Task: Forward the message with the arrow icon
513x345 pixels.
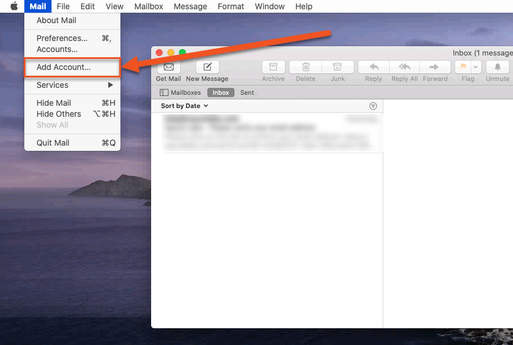Action: coord(435,67)
